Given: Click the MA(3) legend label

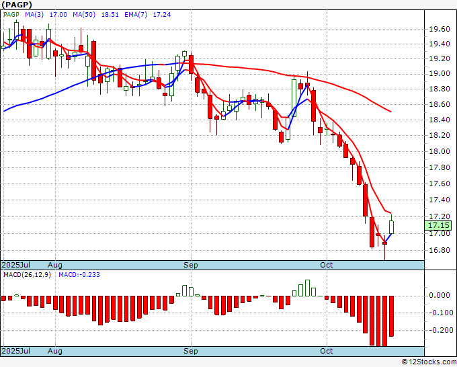Looking at the screenshot, I should tap(34, 15).
